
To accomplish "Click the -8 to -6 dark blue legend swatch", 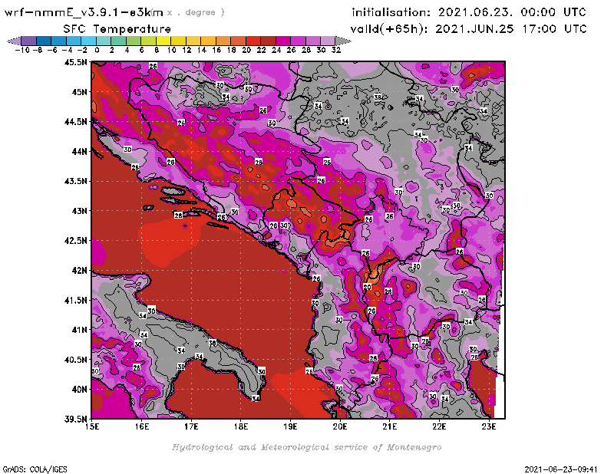I will (x=44, y=41).
